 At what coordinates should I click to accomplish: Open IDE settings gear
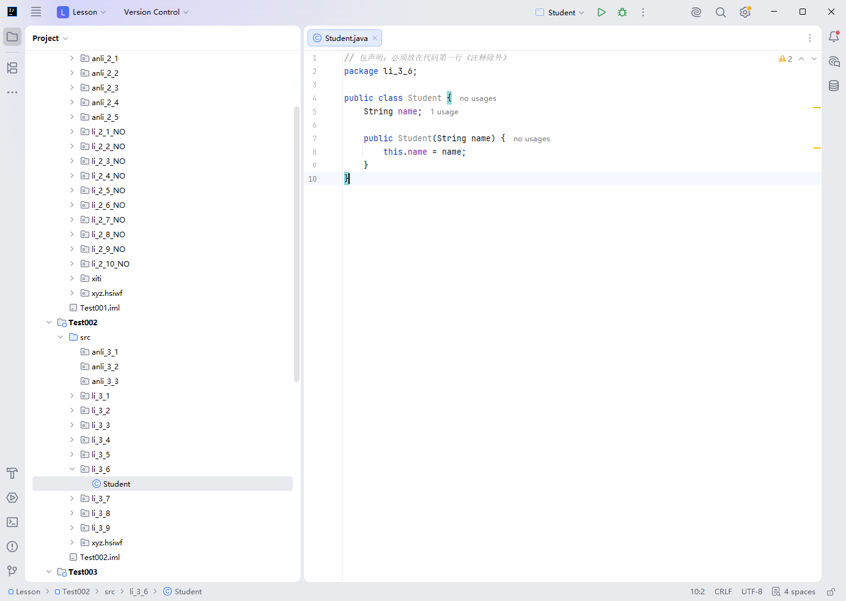pyautogui.click(x=745, y=12)
